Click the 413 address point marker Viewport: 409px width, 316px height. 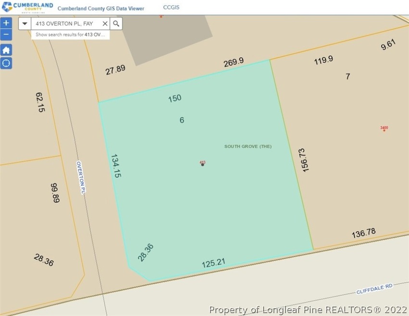point(202,164)
